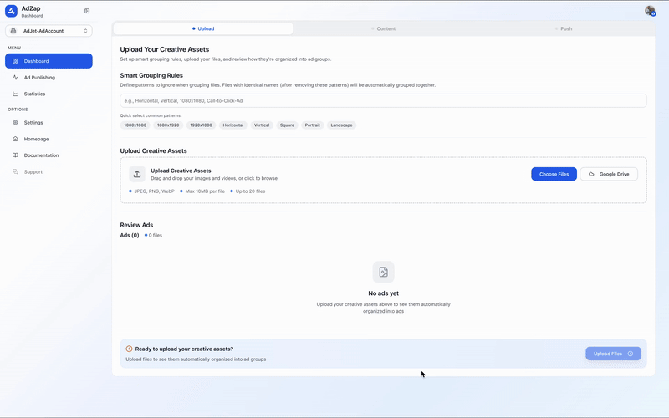
Task: Open the user avatar at top right
Action: click(x=650, y=11)
